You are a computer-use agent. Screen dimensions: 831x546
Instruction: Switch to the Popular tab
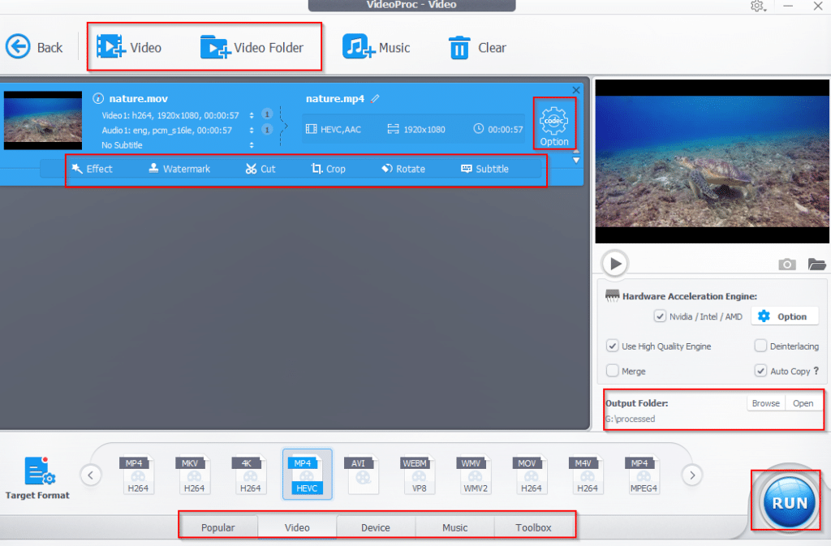(x=217, y=527)
